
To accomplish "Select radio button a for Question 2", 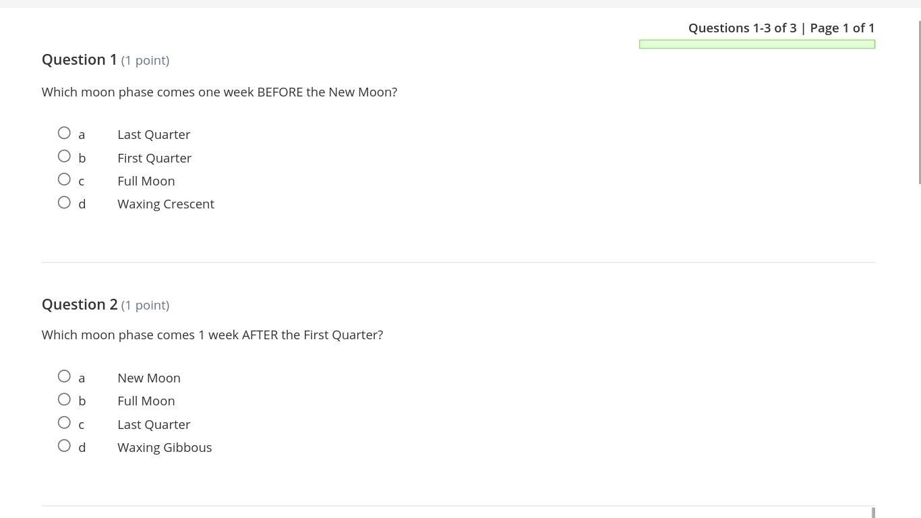I will click(64, 376).
